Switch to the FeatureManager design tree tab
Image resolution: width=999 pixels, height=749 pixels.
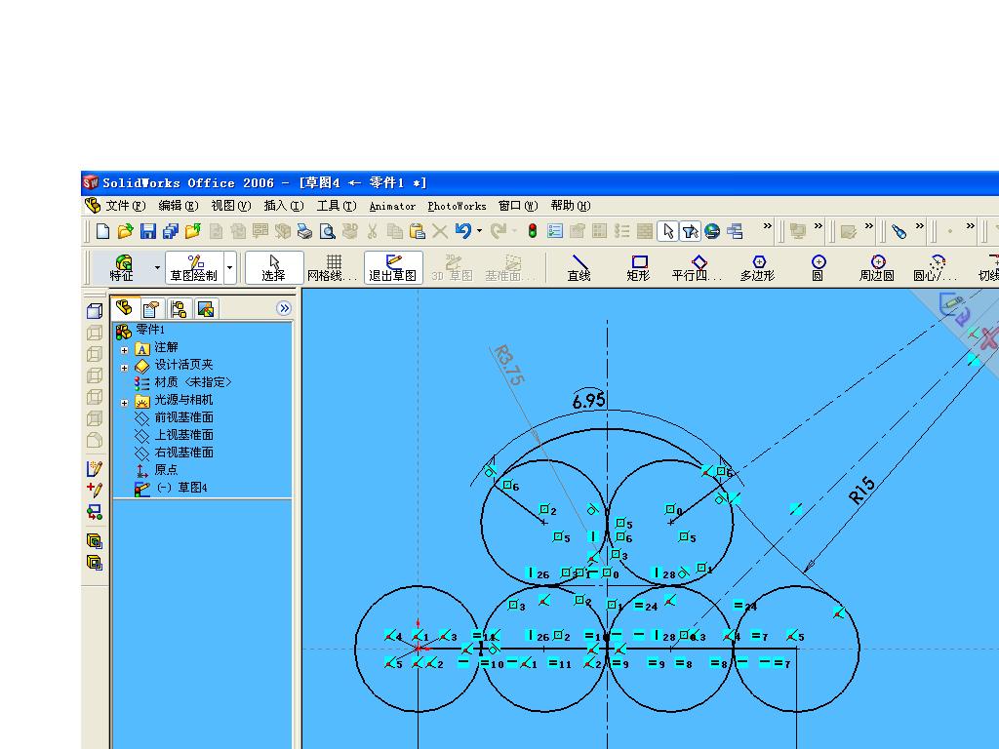124,308
